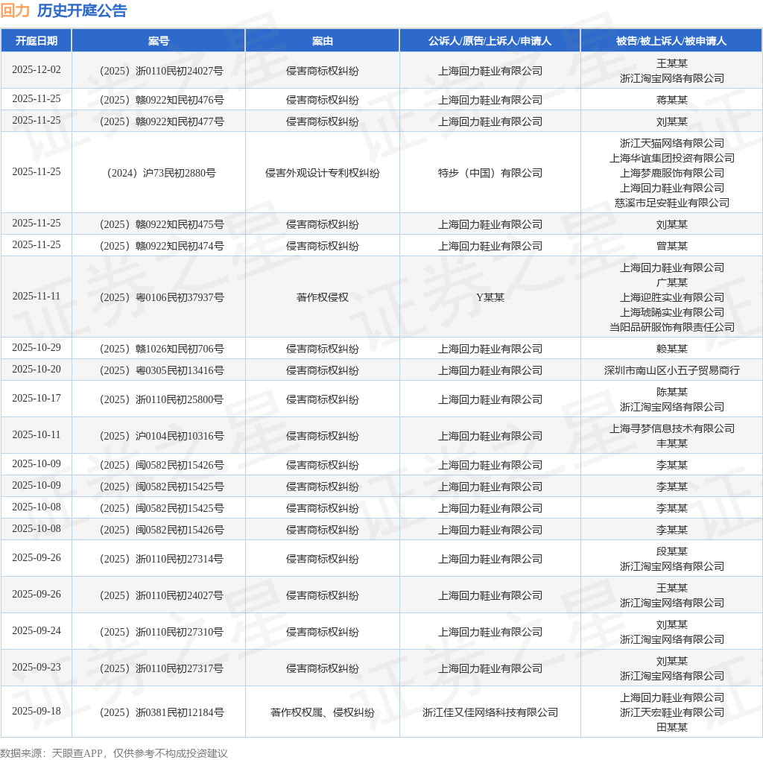The image size is (763, 760).
Task: Click plaintiff Y某某
Action: coord(490,297)
